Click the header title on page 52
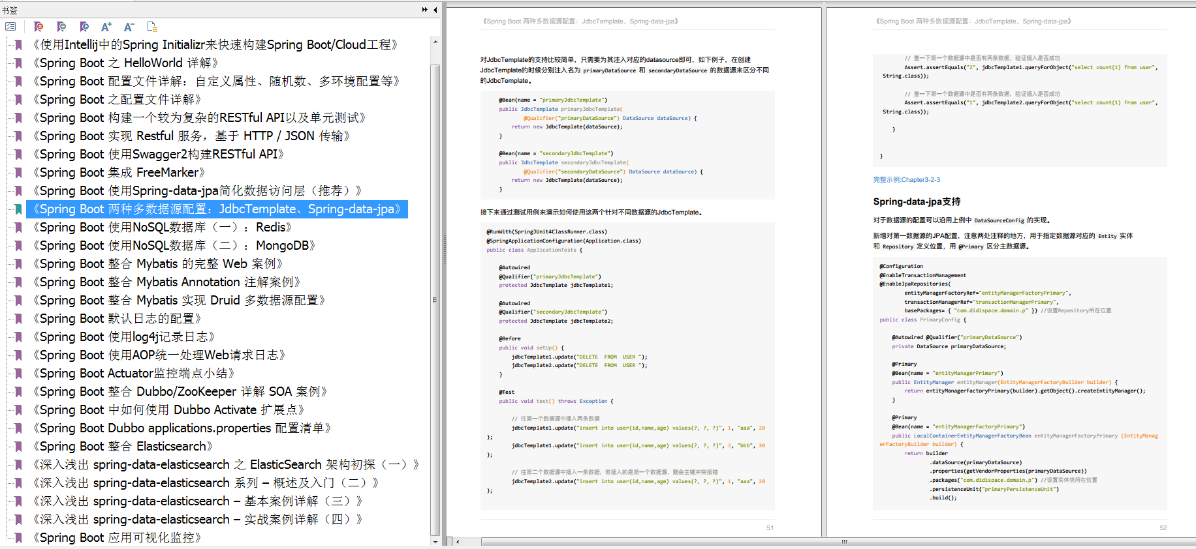The image size is (1196, 549). pos(973,22)
